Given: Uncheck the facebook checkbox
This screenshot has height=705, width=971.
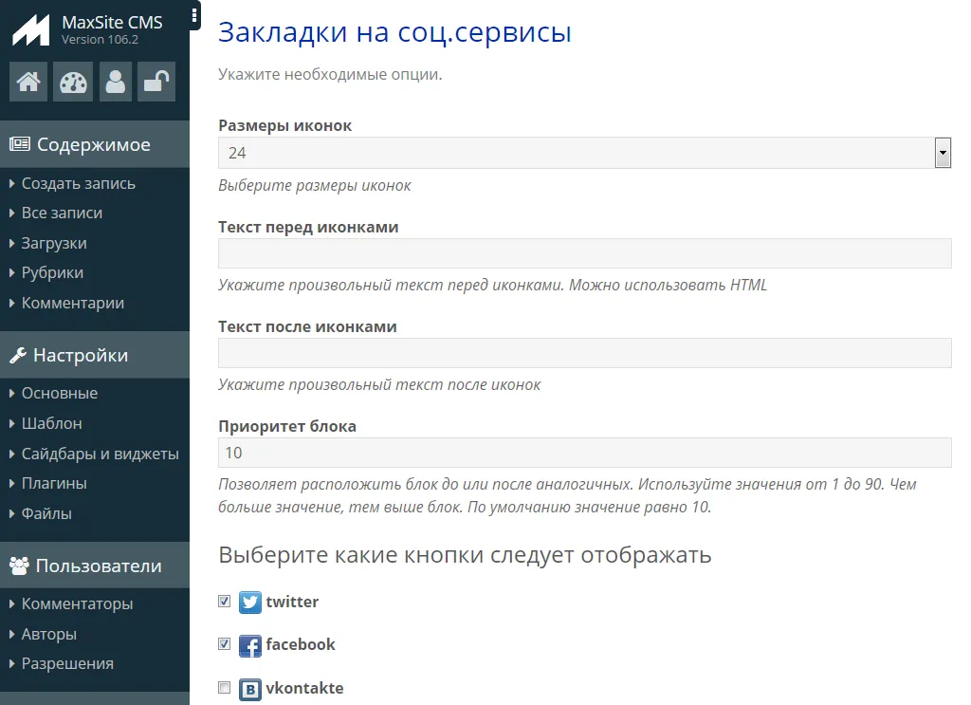Looking at the screenshot, I should tap(225, 644).
